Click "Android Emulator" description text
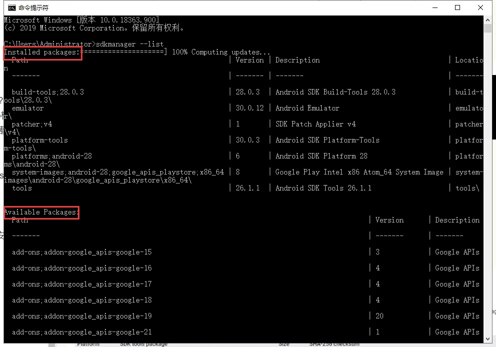Viewport: 496px width, 347px height. pyautogui.click(x=307, y=108)
